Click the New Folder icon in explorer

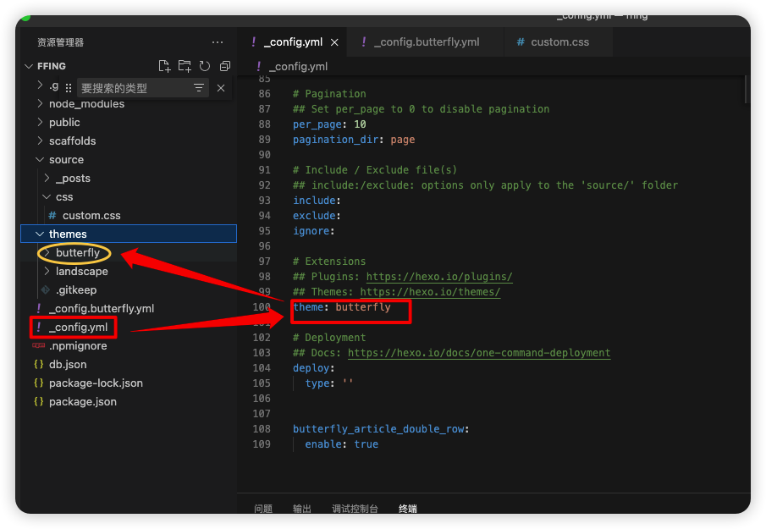(x=185, y=66)
